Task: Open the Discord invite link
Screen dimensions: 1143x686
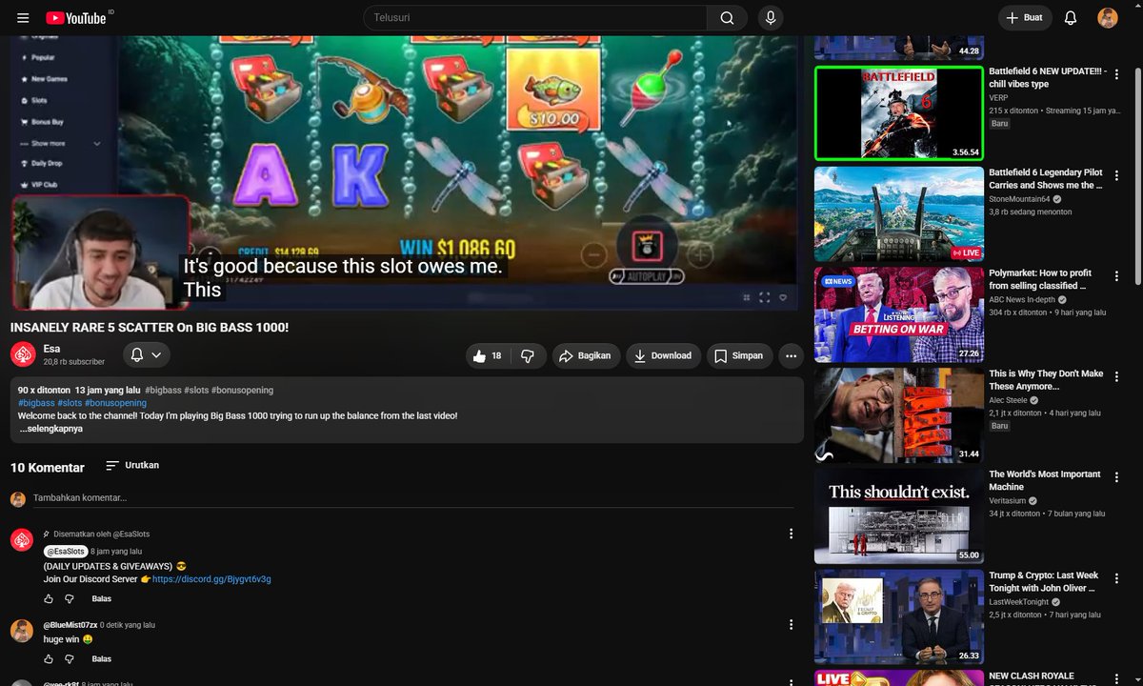Action: (x=211, y=579)
